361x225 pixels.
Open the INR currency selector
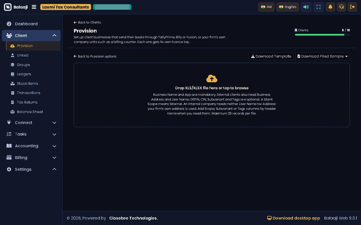pyautogui.click(x=266, y=7)
